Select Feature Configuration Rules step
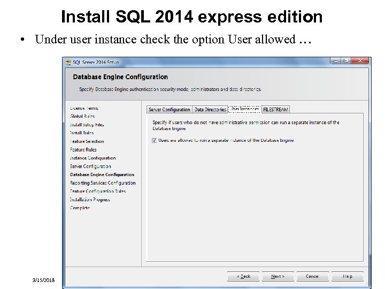Image resolution: width=385 pixels, height=289 pixels. (x=98, y=191)
